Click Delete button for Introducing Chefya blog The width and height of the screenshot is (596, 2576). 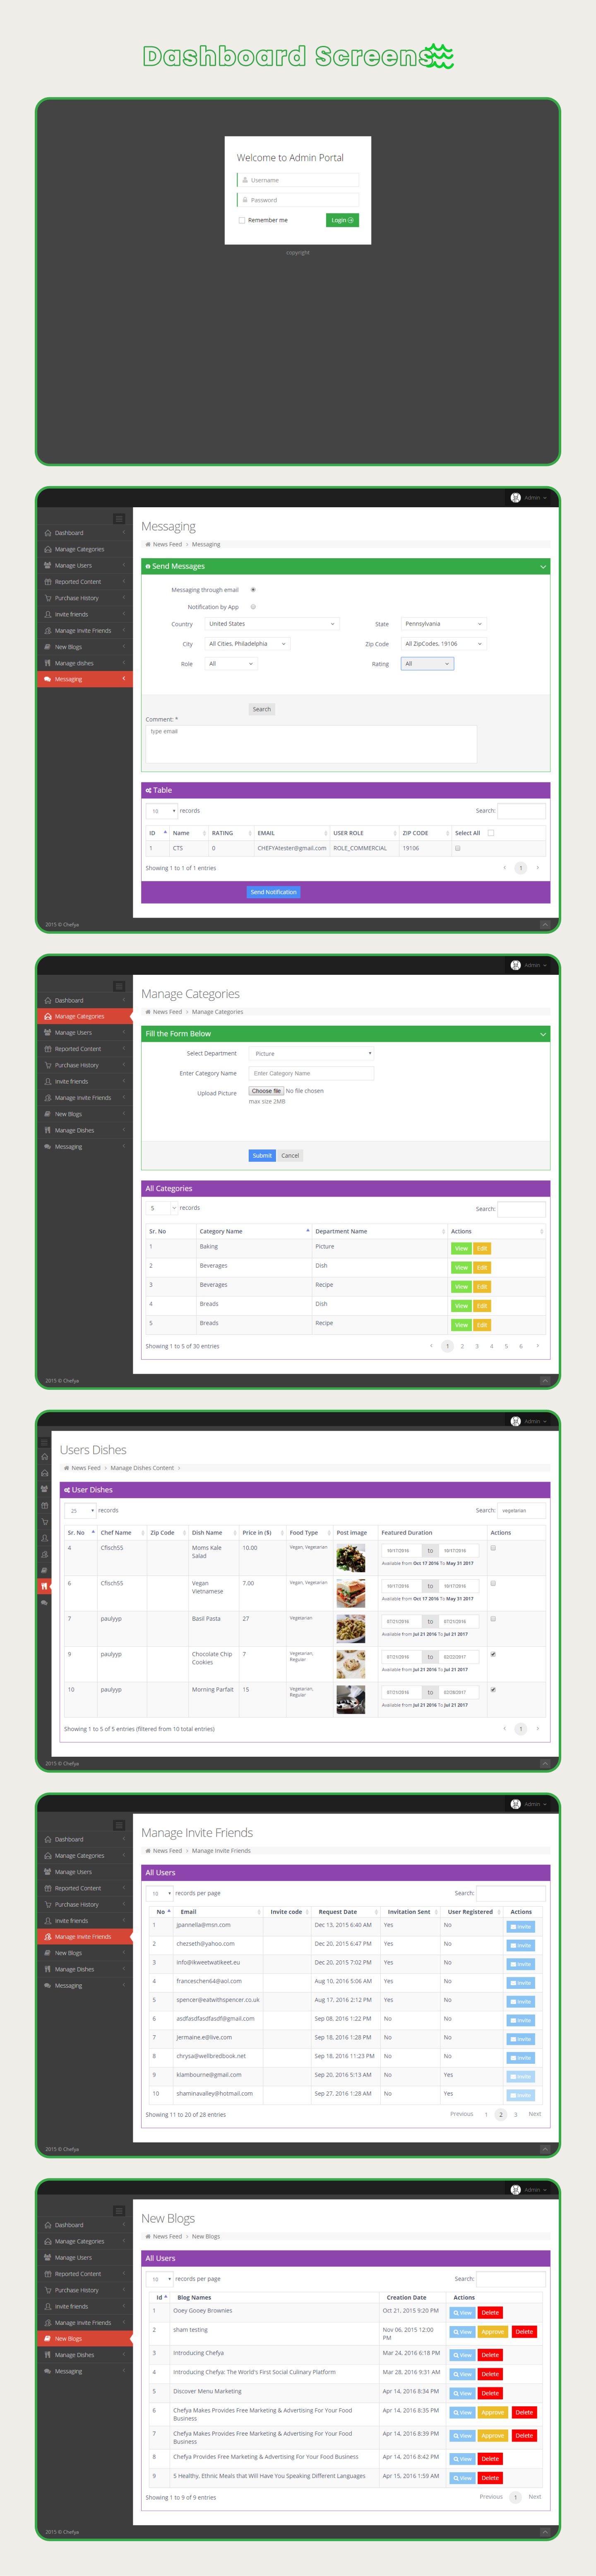490,2355
